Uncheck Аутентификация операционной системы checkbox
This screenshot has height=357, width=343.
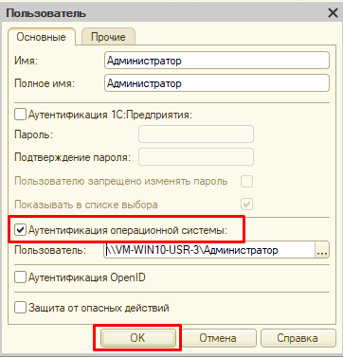click(20, 230)
